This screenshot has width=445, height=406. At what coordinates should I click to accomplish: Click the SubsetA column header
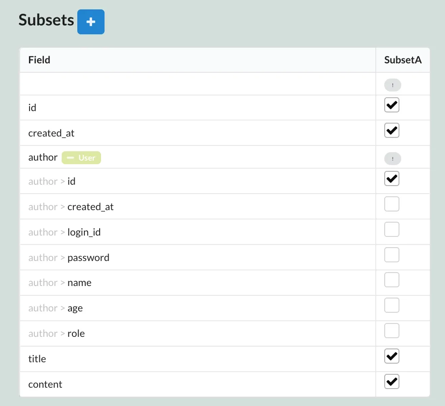[x=403, y=60]
